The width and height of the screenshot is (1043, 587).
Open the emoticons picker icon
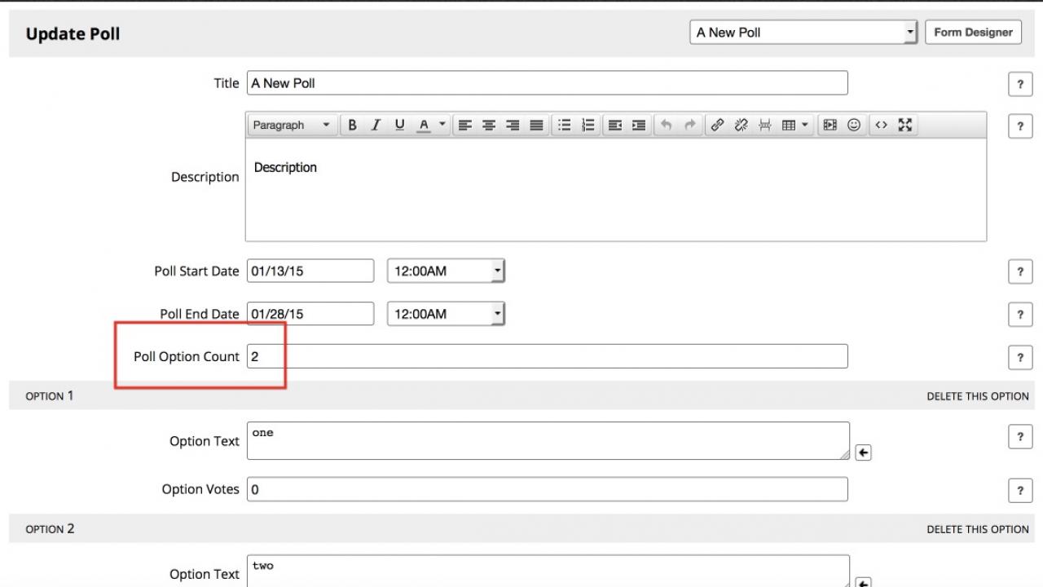coord(854,125)
